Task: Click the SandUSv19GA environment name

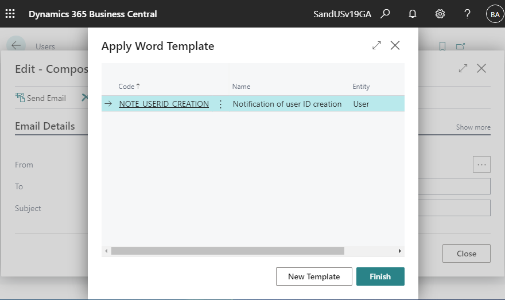Action: point(343,14)
